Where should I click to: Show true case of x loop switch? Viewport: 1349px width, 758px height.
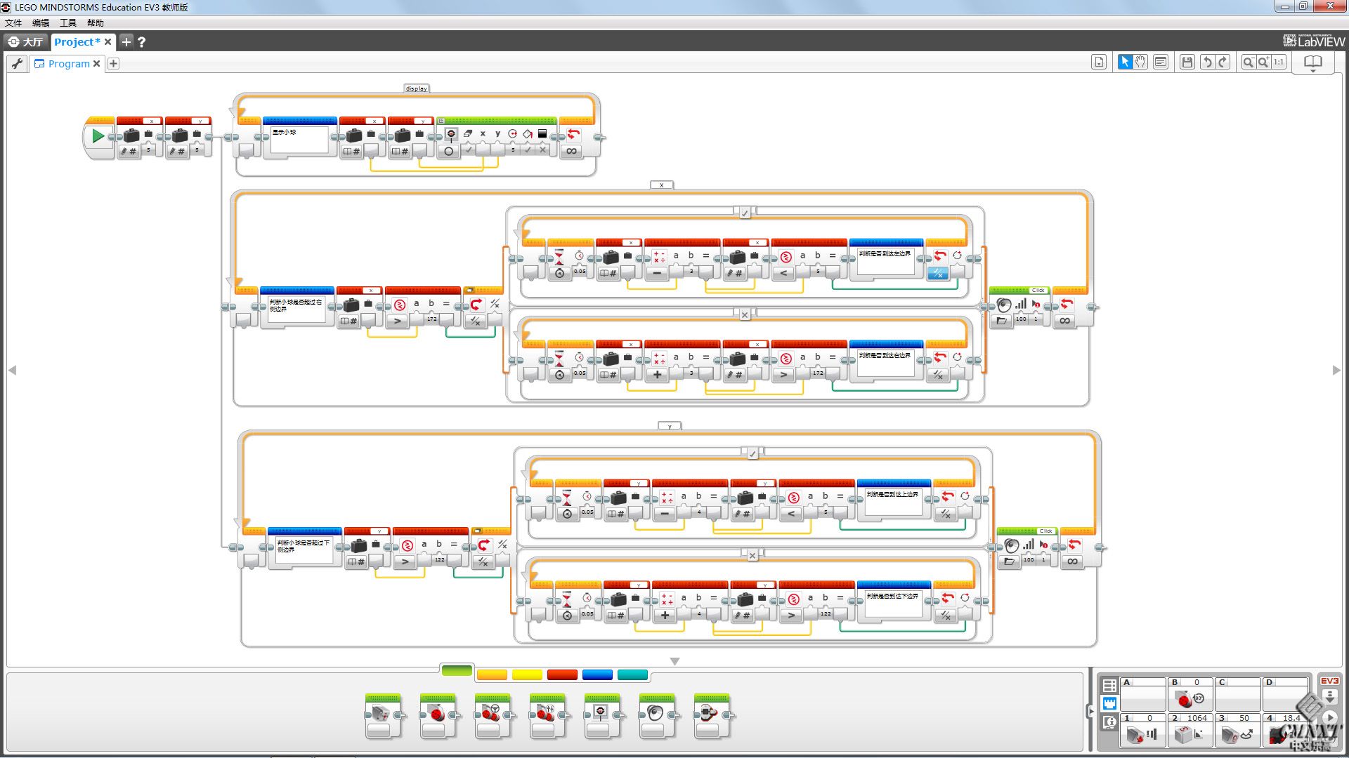click(745, 213)
